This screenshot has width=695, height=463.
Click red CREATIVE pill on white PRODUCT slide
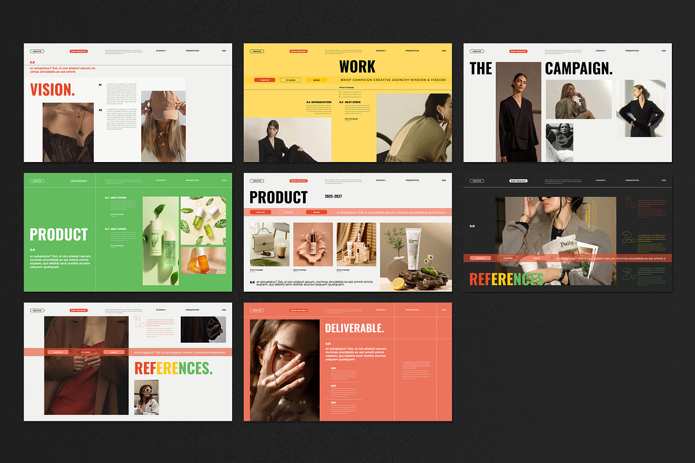260,212
